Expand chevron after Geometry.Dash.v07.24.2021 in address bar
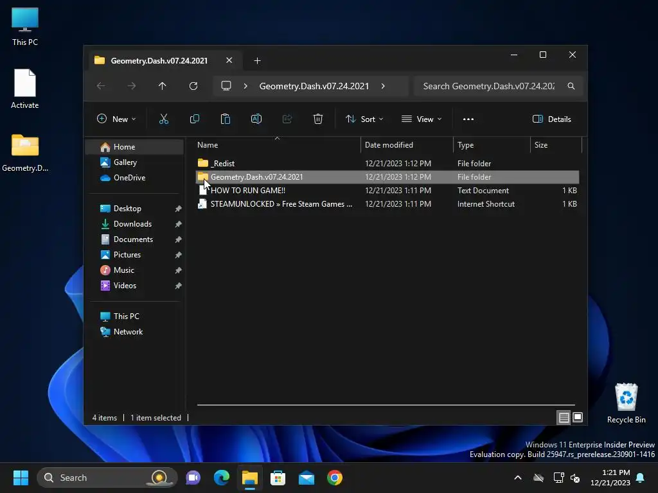 point(383,86)
